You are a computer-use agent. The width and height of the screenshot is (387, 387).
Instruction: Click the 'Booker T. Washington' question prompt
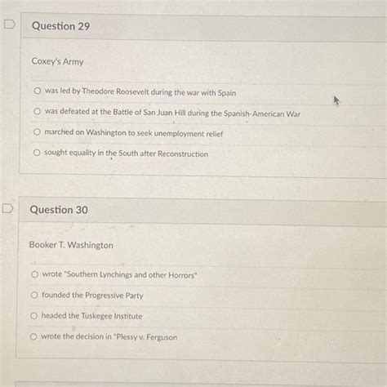coord(71,245)
